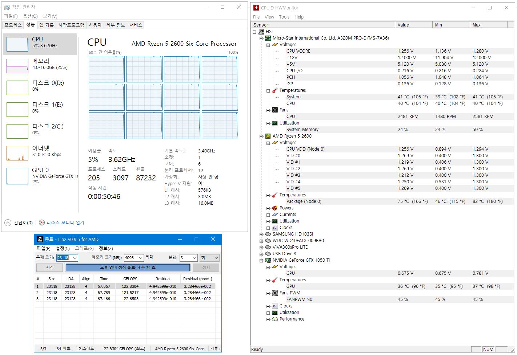
Task: Click the USB Drive 3 icon
Action: point(268,254)
